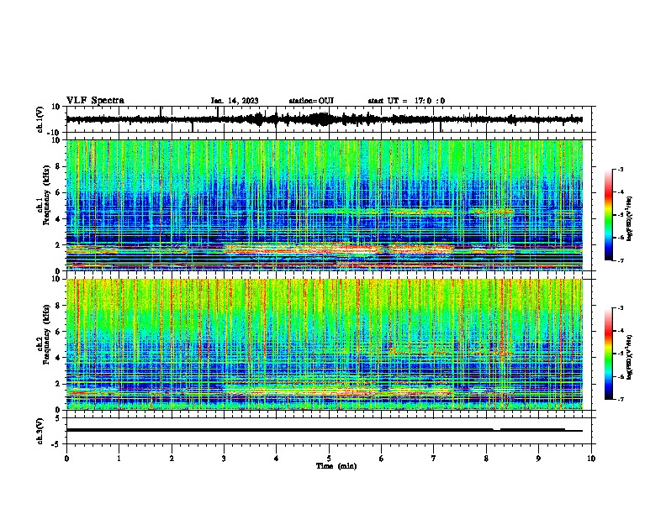
Task: Click time axis tick label "8"
Action: coord(486,459)
